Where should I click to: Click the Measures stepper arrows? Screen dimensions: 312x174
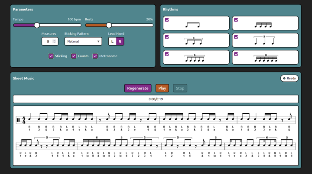click(54, 41)
